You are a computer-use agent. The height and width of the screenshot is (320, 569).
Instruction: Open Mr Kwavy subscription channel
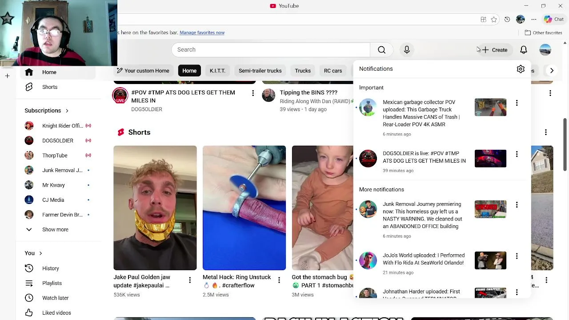pos(58,185)
